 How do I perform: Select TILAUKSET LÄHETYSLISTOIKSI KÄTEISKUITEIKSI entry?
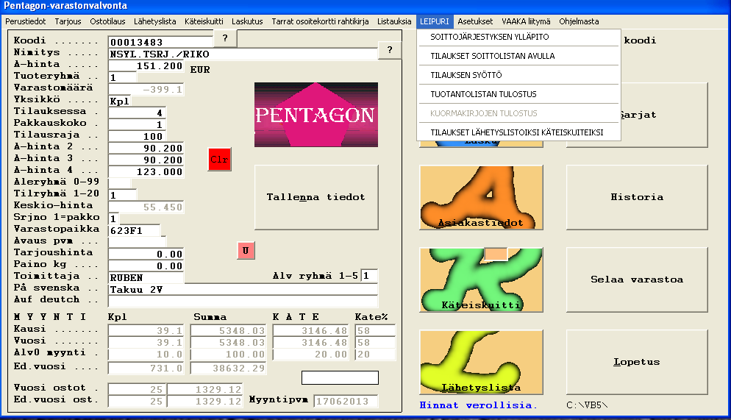[x=518, y=132]
